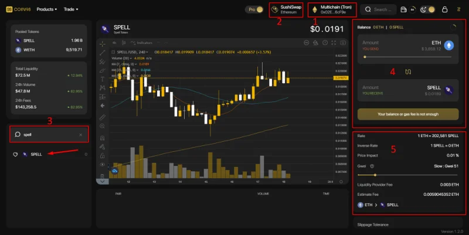
Task: Toggle the magnet snap mode icon
Action: [x=102, y=138]
